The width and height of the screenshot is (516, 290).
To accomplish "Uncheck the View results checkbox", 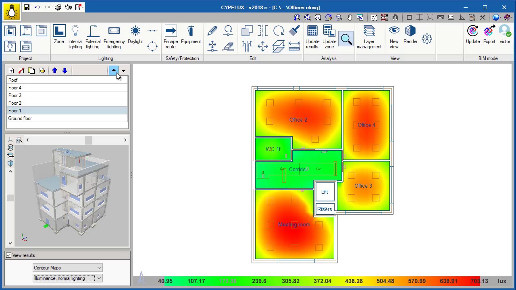I will 9,255.
